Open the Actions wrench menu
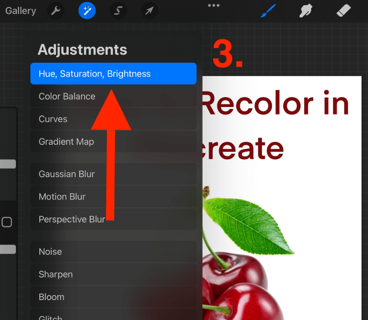Image resolution: width=368 pixels, height=320 pixels. 56,10
